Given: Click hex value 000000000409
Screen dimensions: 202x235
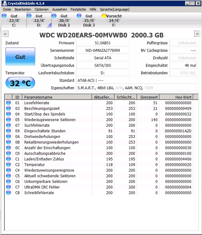Looking at the screenshot, I should click(178, 109).
